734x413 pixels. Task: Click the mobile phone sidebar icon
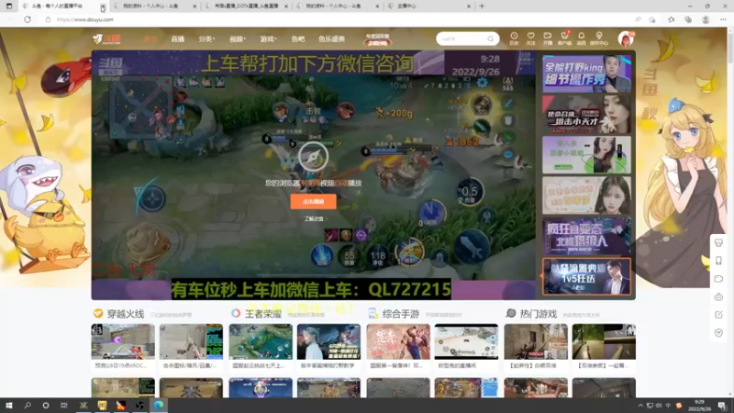(x=718, y=261)
